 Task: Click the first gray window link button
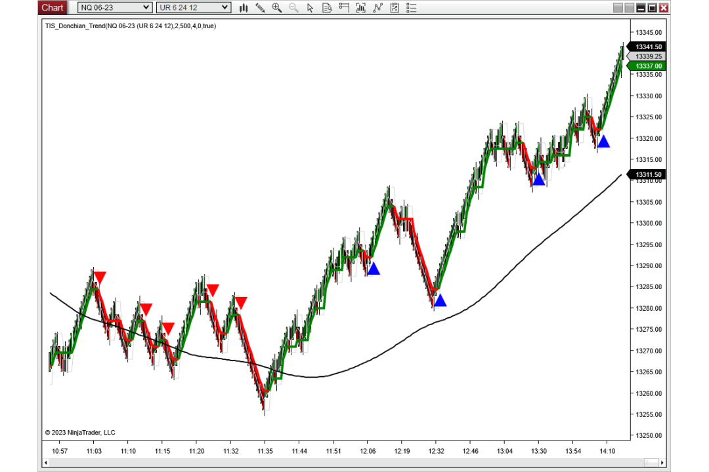618,8
